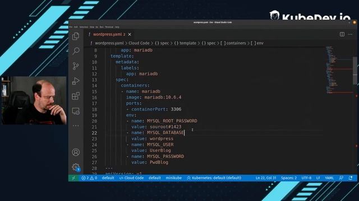Place cursor on 'MYSQL_USER' text
The width and height of the screenshot is (359, 201).
(160, 145)
